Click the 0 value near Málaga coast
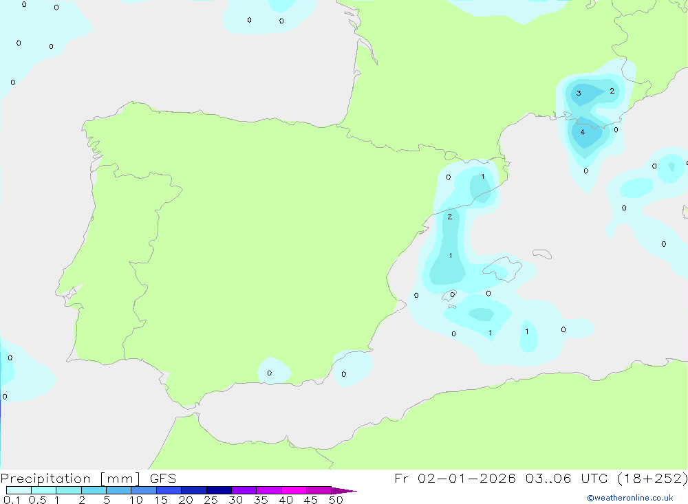The height and width of the screenshot is (504, 688). pyautogui.click(x=269, y=373)
